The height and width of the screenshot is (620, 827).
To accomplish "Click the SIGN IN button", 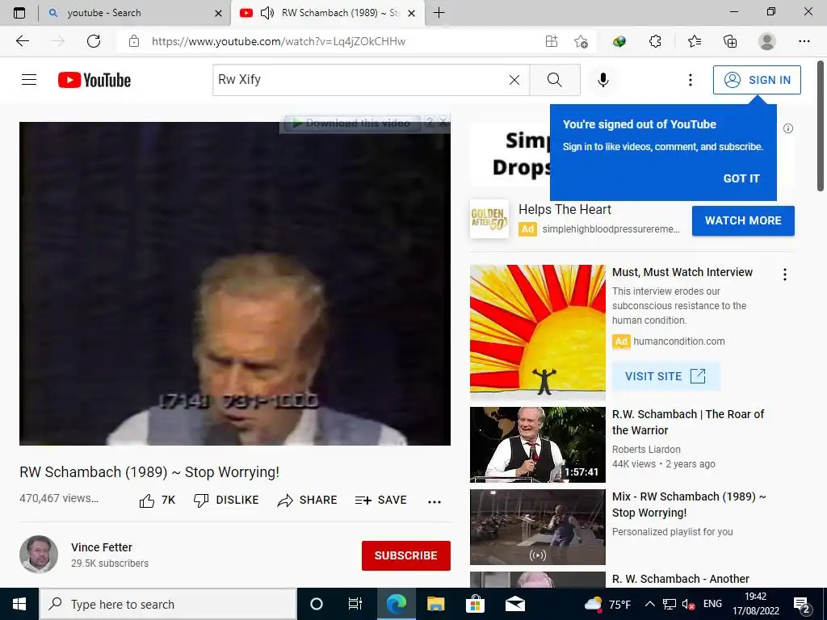I will 757,80.
